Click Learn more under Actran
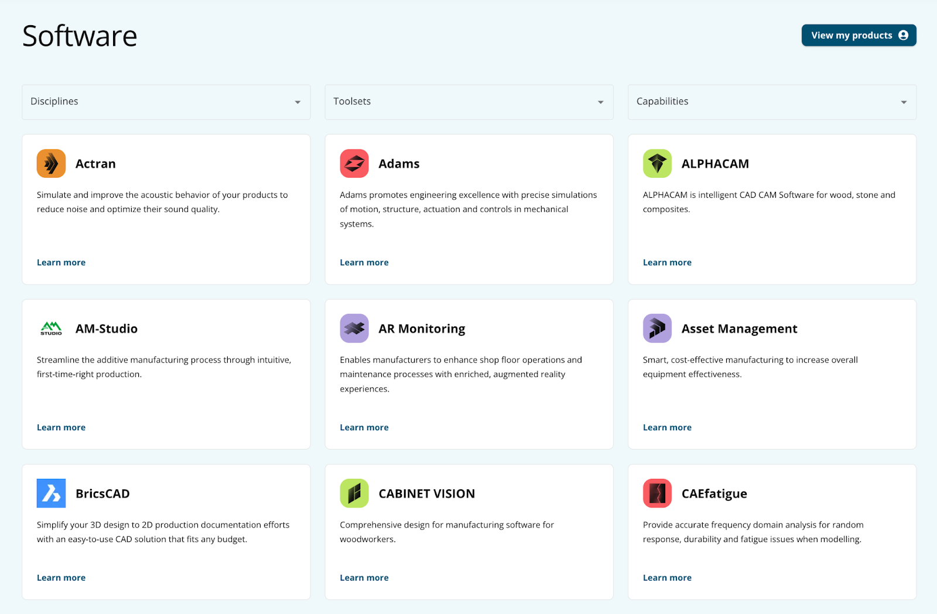The height and width of the screenshot is (614, 937). 61,262
